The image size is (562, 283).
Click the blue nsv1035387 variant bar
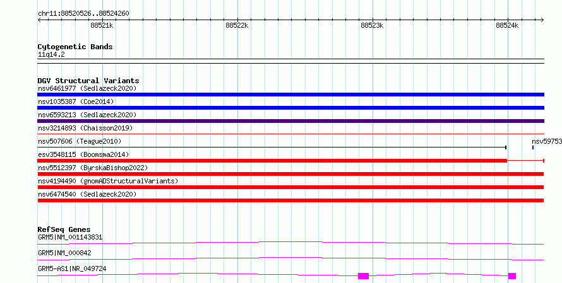tap(290, 108)
